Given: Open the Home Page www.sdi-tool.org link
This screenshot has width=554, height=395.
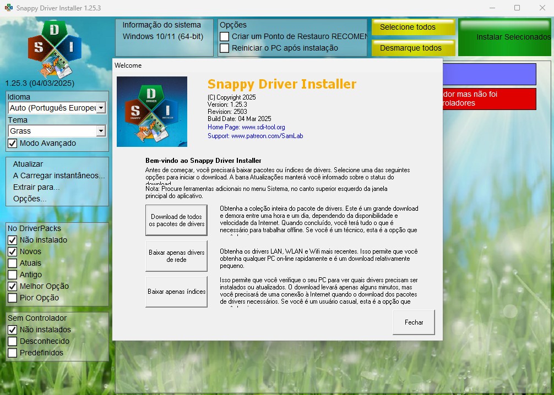Looking at the screenshot, I should 246,127.
